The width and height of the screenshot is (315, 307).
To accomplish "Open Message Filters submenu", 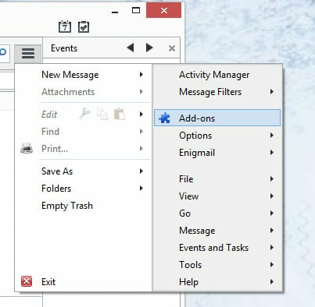I will (x=217, y=92).
